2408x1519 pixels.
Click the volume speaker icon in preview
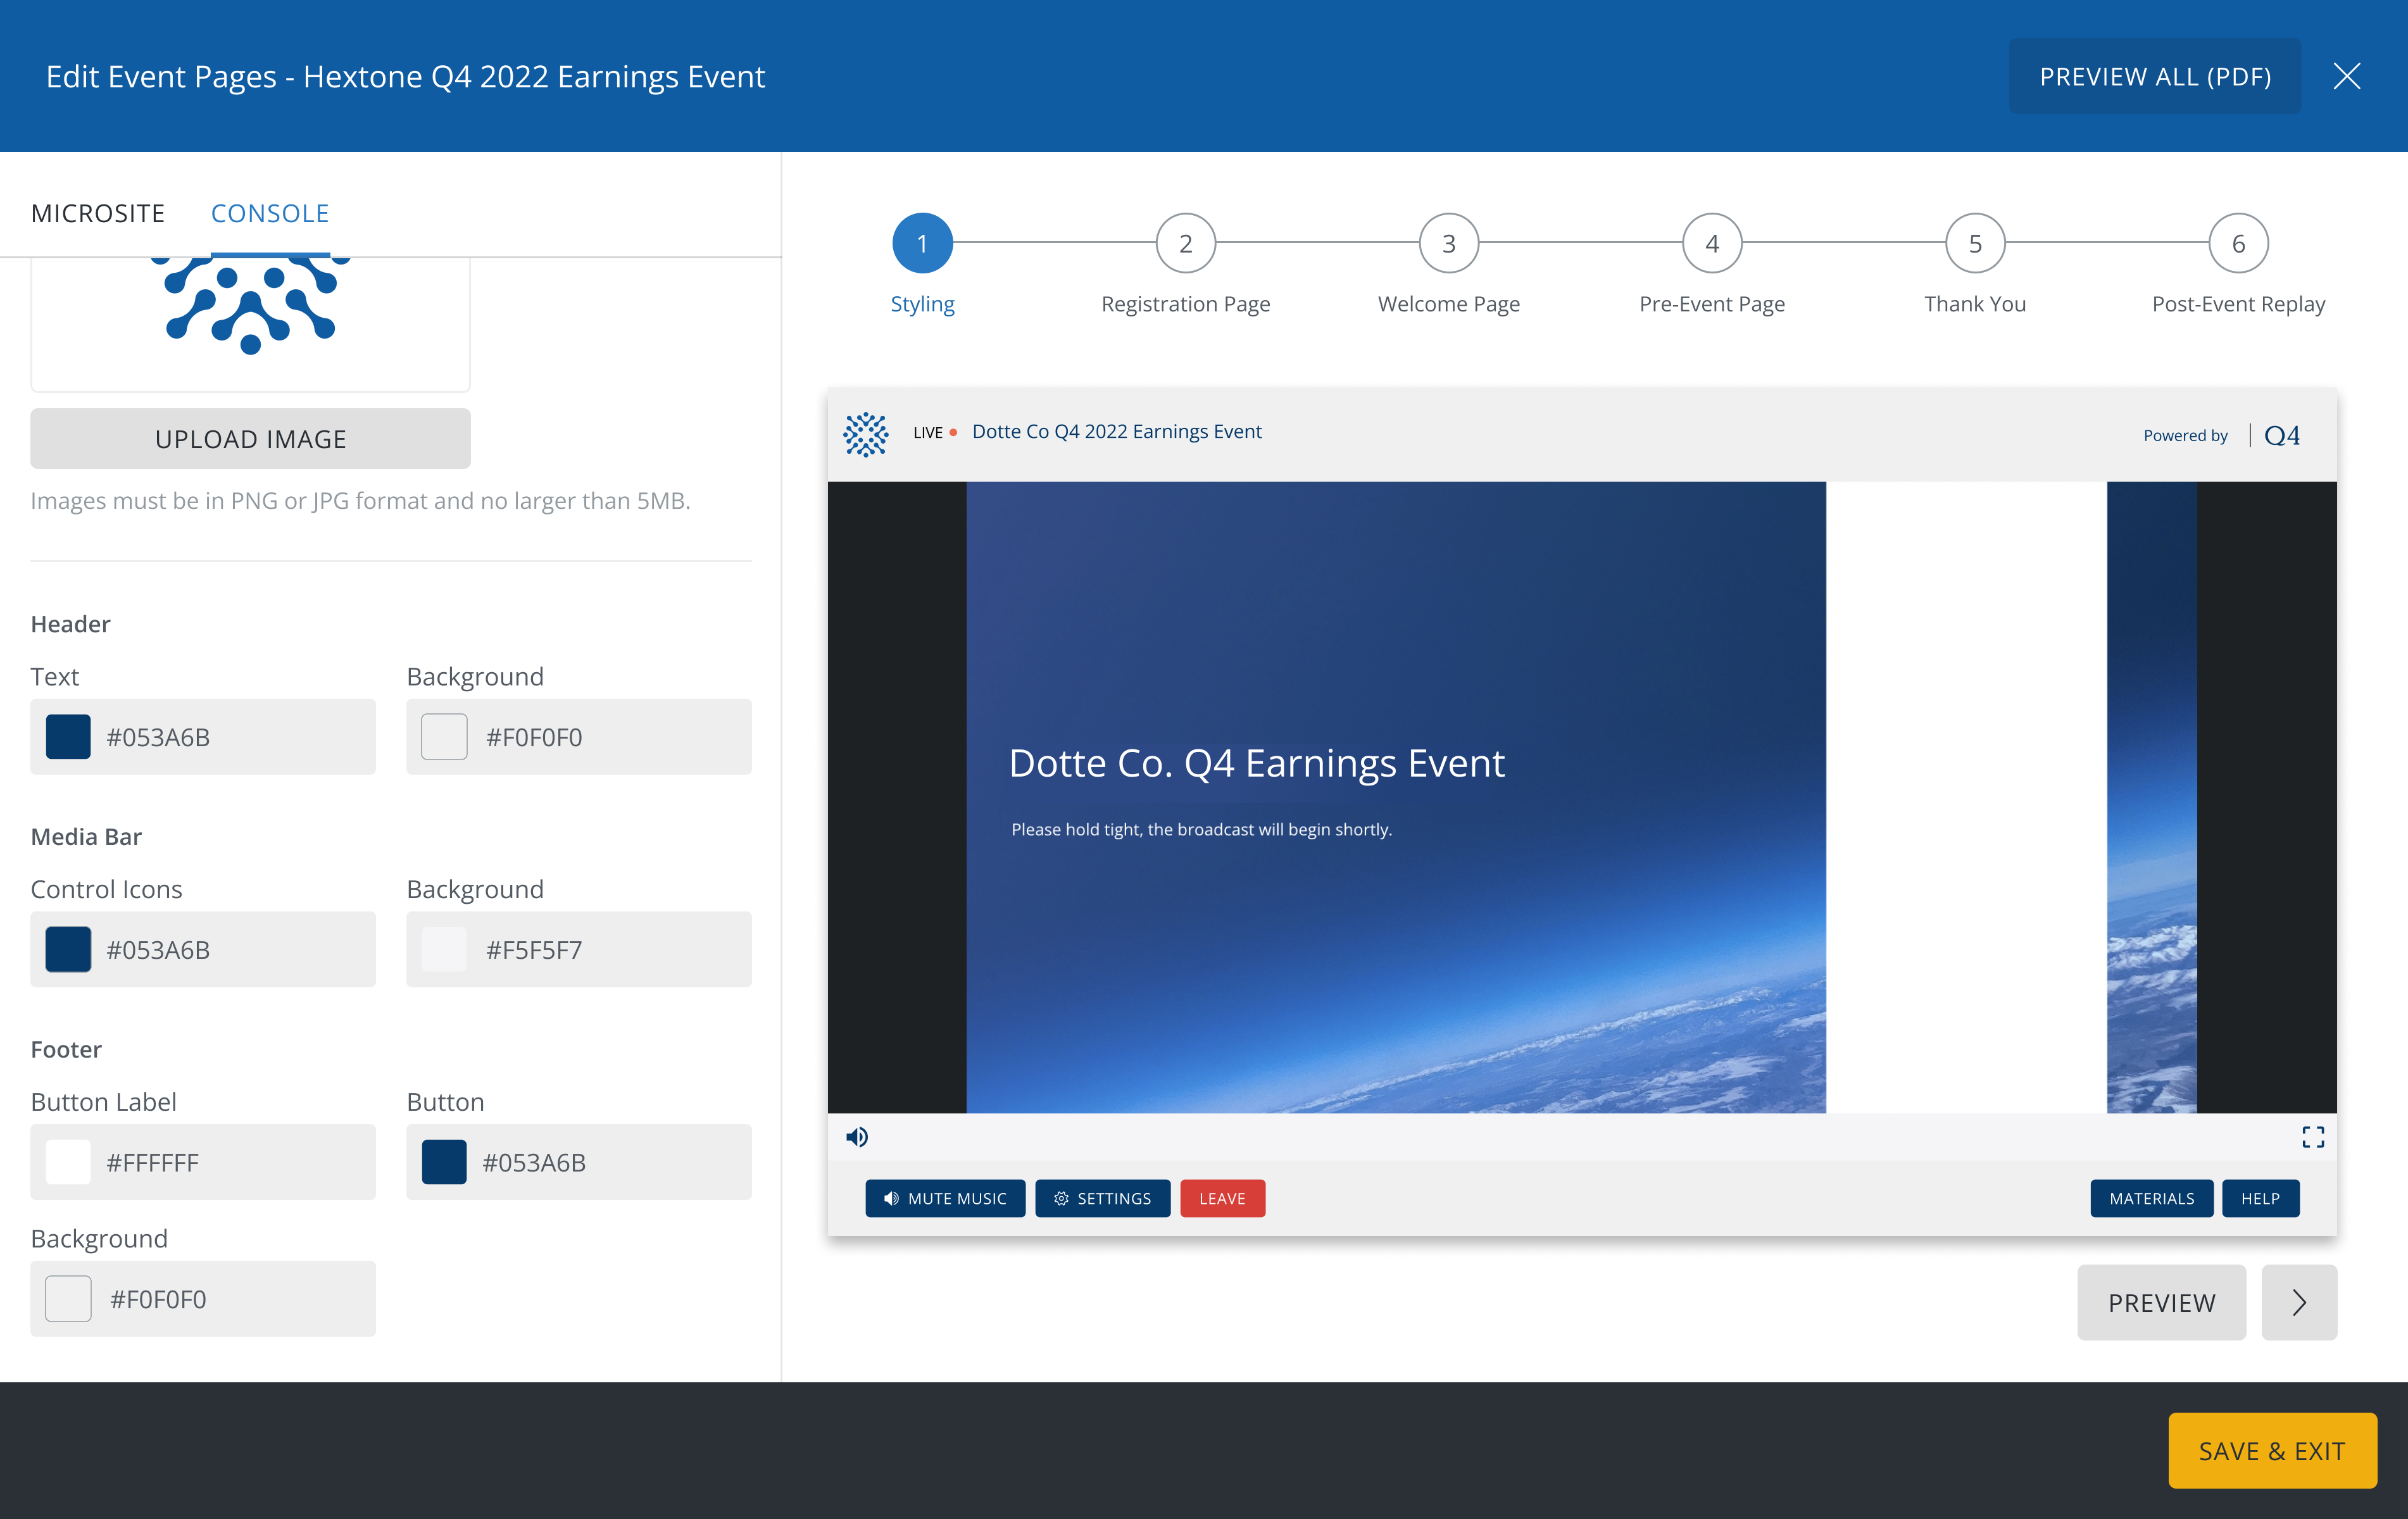click(857, 1137)
